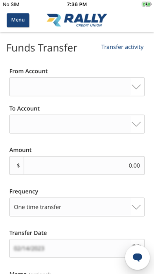View Transfer activity
Viewport: 154px width, 274px height.
pyautogui.click(x=123, y=47)
